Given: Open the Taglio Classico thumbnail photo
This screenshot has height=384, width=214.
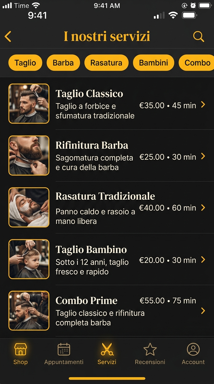Looking at the screenshot, I should 29,104.
